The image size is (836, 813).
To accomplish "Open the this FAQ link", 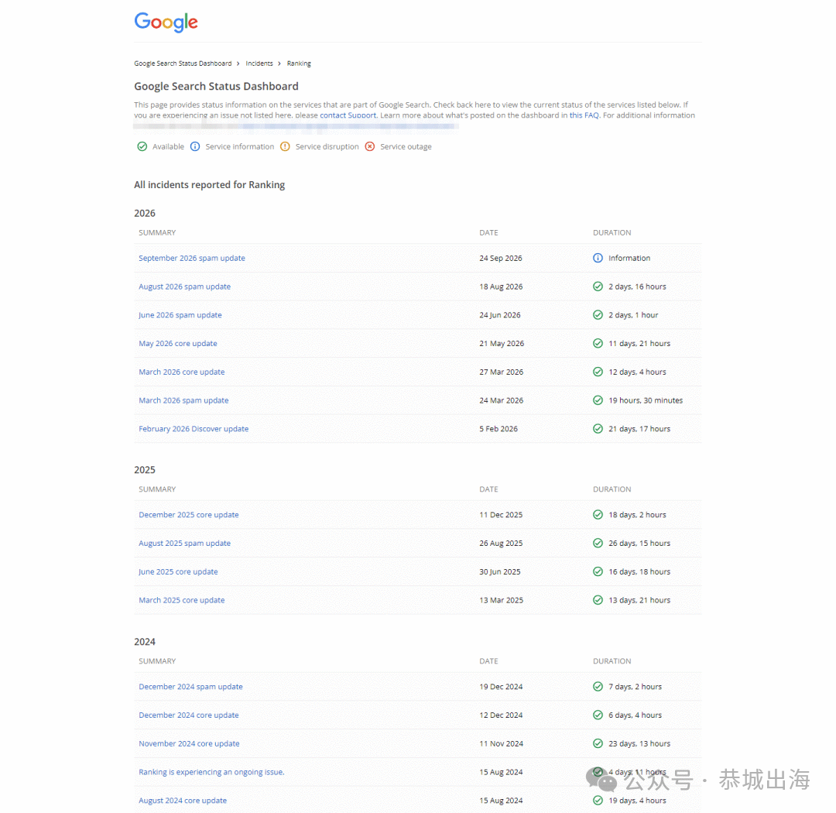I will coord(584,115).
